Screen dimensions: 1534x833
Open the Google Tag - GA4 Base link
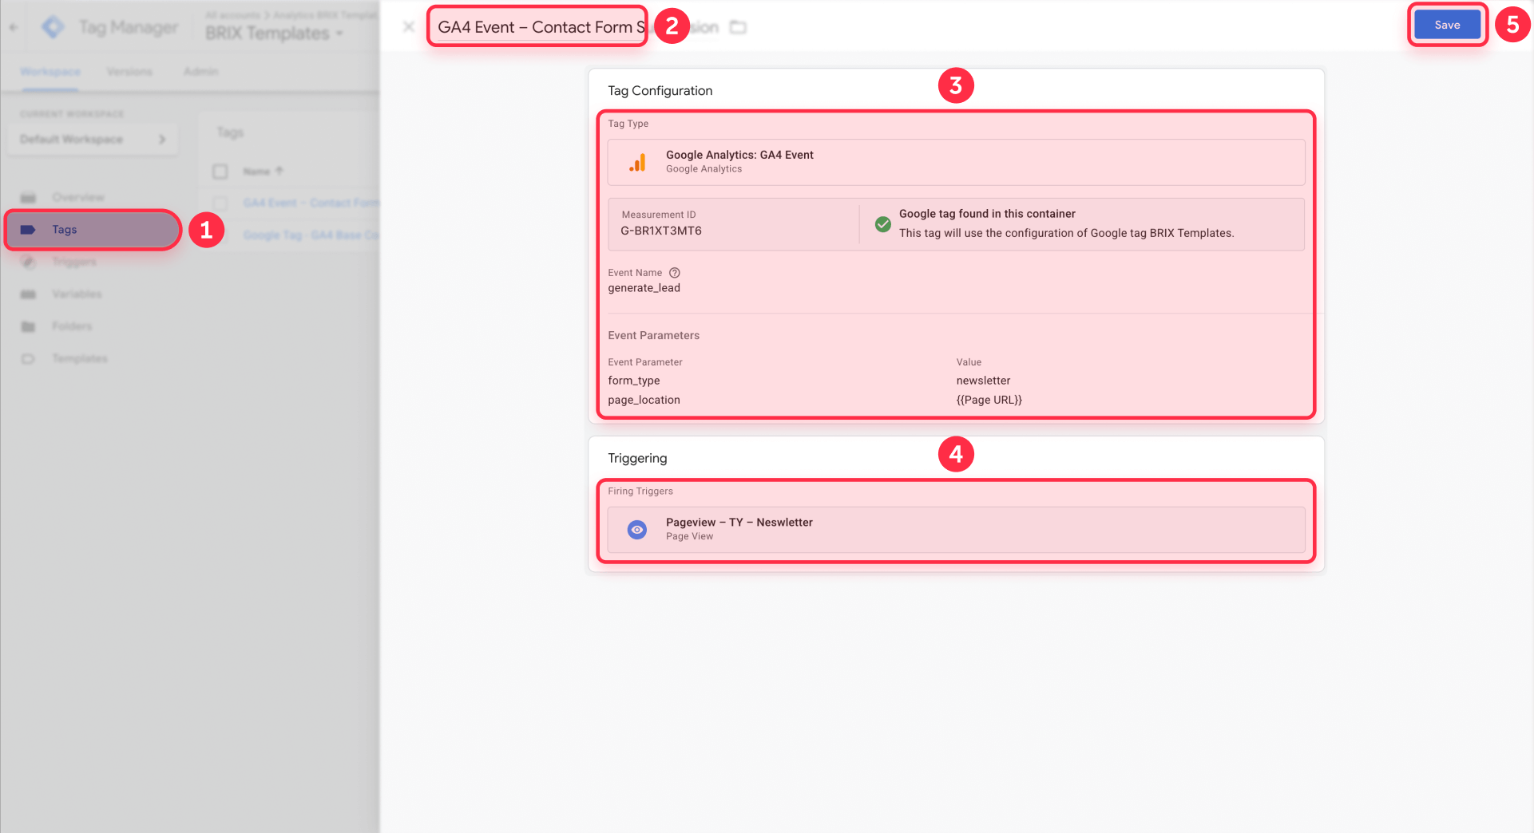pyautogui.click(x=311, y=235)
